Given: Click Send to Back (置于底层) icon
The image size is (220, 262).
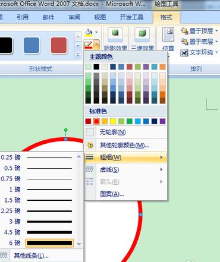Looking at the screenshot, I should click(x=184, y=42).
